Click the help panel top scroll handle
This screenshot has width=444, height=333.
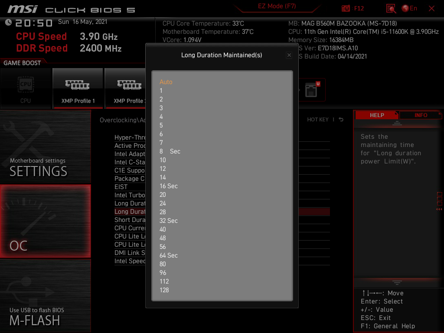coord(397,123)
